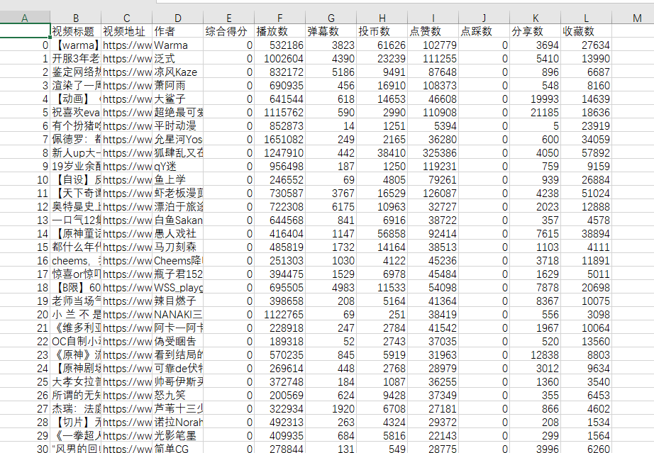
Task: Click the 综合得分 header cell
Action: (x=229, y=31)
